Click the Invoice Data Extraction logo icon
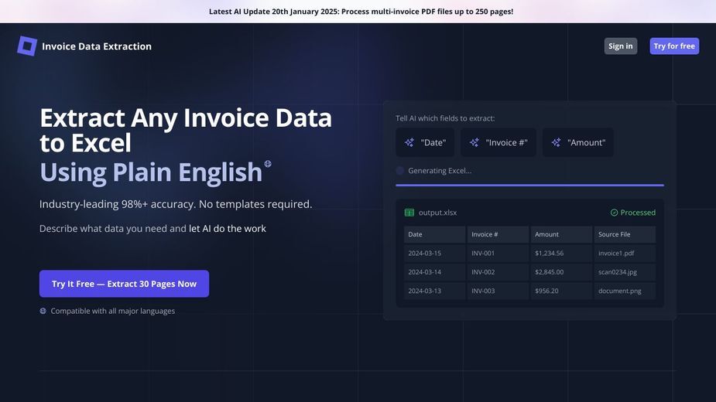This screenshot has height=402, width=716. pos(27,46)
